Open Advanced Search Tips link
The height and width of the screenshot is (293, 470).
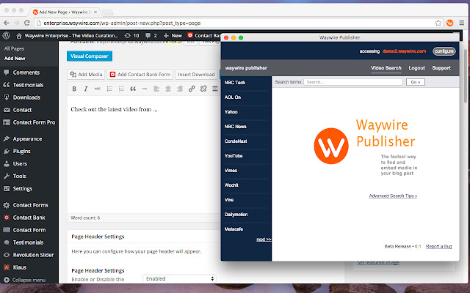coord(393,196)
